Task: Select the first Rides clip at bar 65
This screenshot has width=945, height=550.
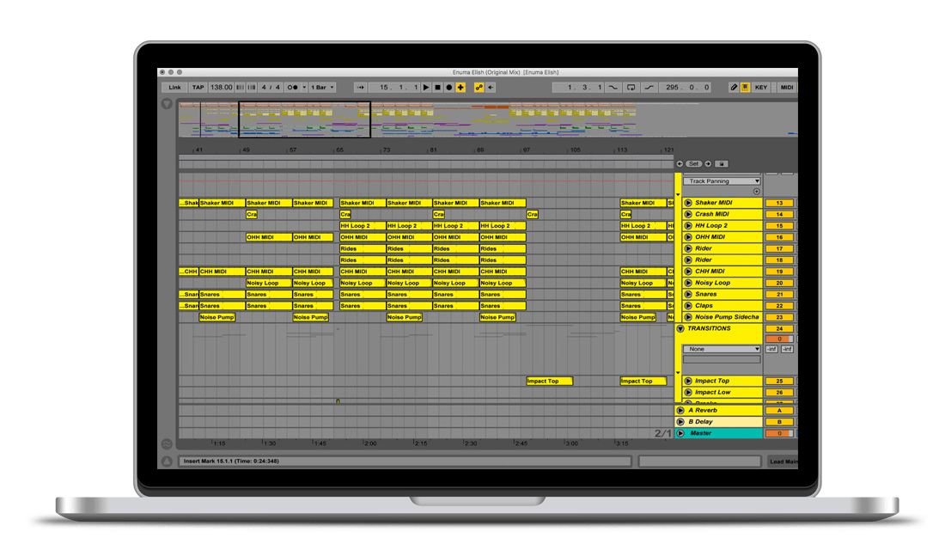Action: point(363,248)
